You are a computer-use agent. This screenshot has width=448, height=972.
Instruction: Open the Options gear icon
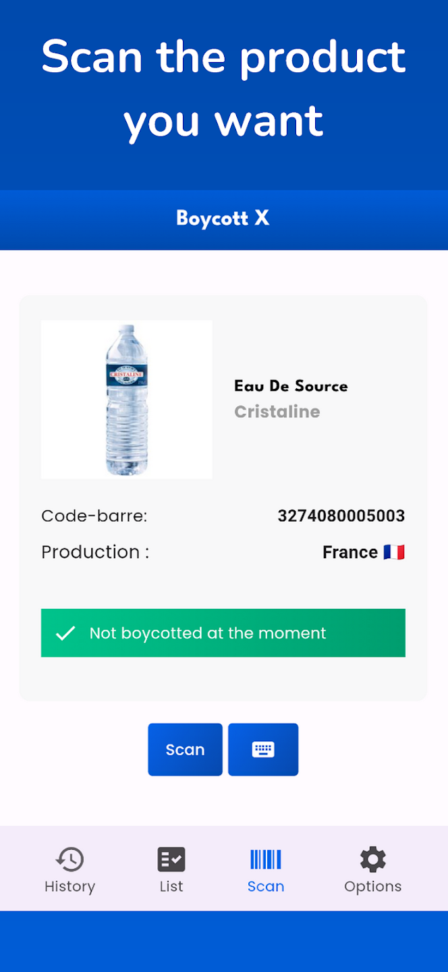[373, 859]
